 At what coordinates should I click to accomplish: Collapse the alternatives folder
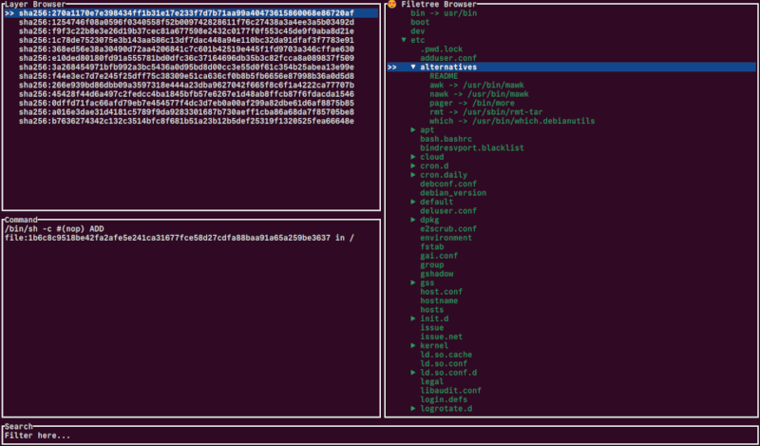tap(413, 68)
